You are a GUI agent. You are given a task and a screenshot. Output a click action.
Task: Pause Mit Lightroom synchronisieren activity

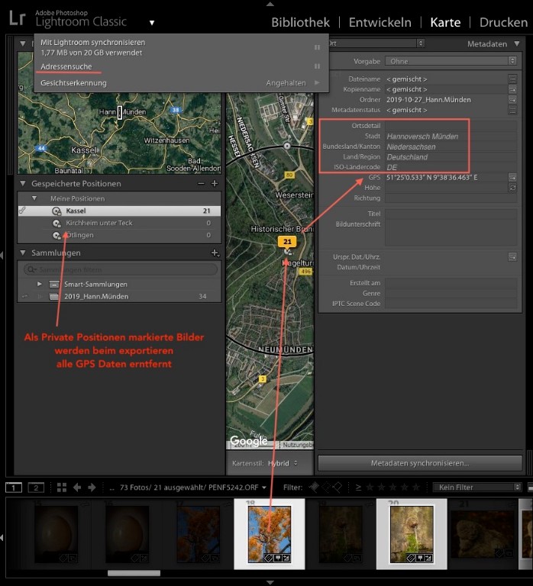click(x=317, y=47)
